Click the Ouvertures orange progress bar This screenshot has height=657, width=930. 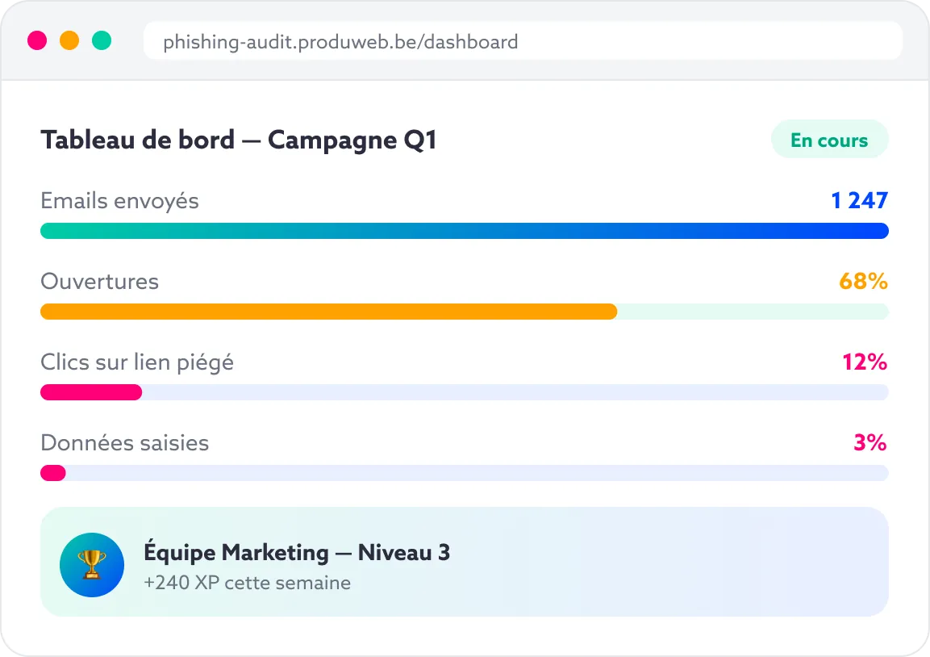pyautogui.click(x=327, y=311)
